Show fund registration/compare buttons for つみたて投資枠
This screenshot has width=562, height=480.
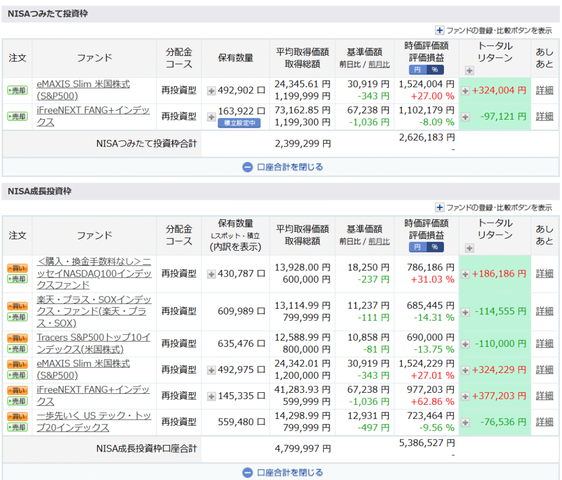(x=493, y=31)
